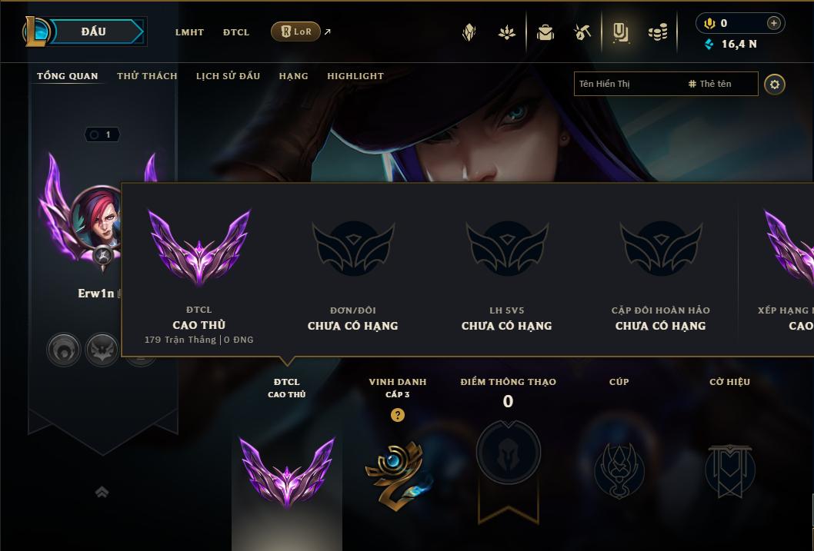Open Vinh Danh help question mark
Viewport: 814px width, 551px height.
pos(398,415)
